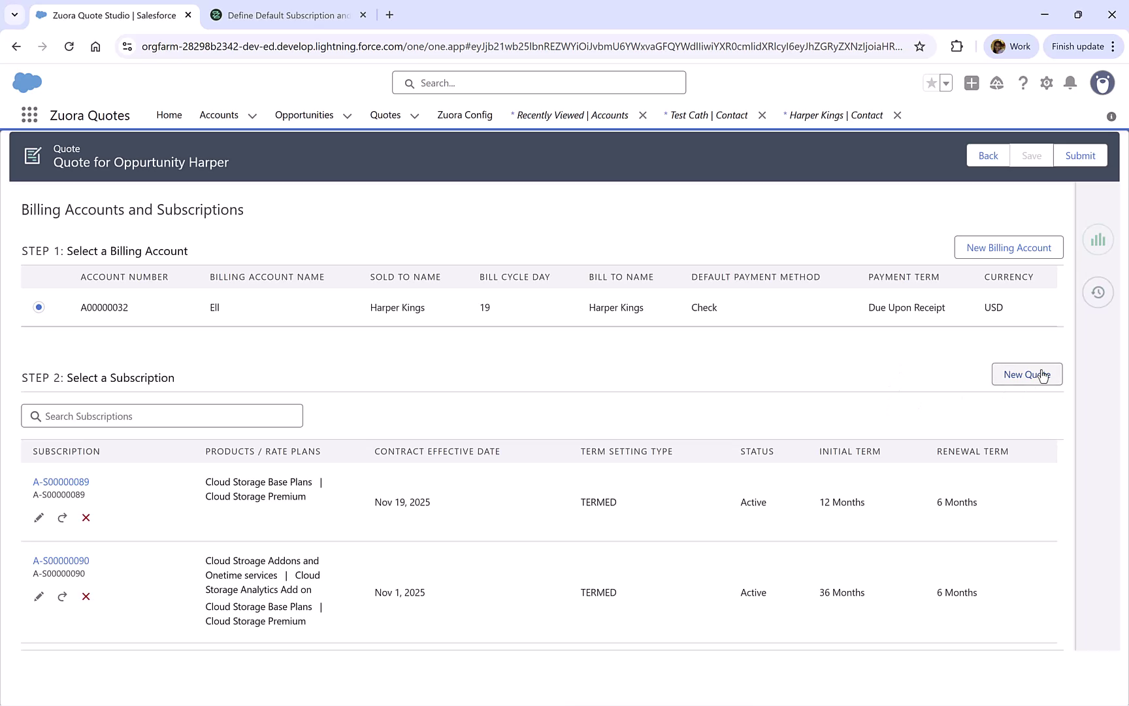The image size is (1129, 706).
Task: Click renew arrow icon for subscription A-S00000089
Action: [x=62, y=518]
